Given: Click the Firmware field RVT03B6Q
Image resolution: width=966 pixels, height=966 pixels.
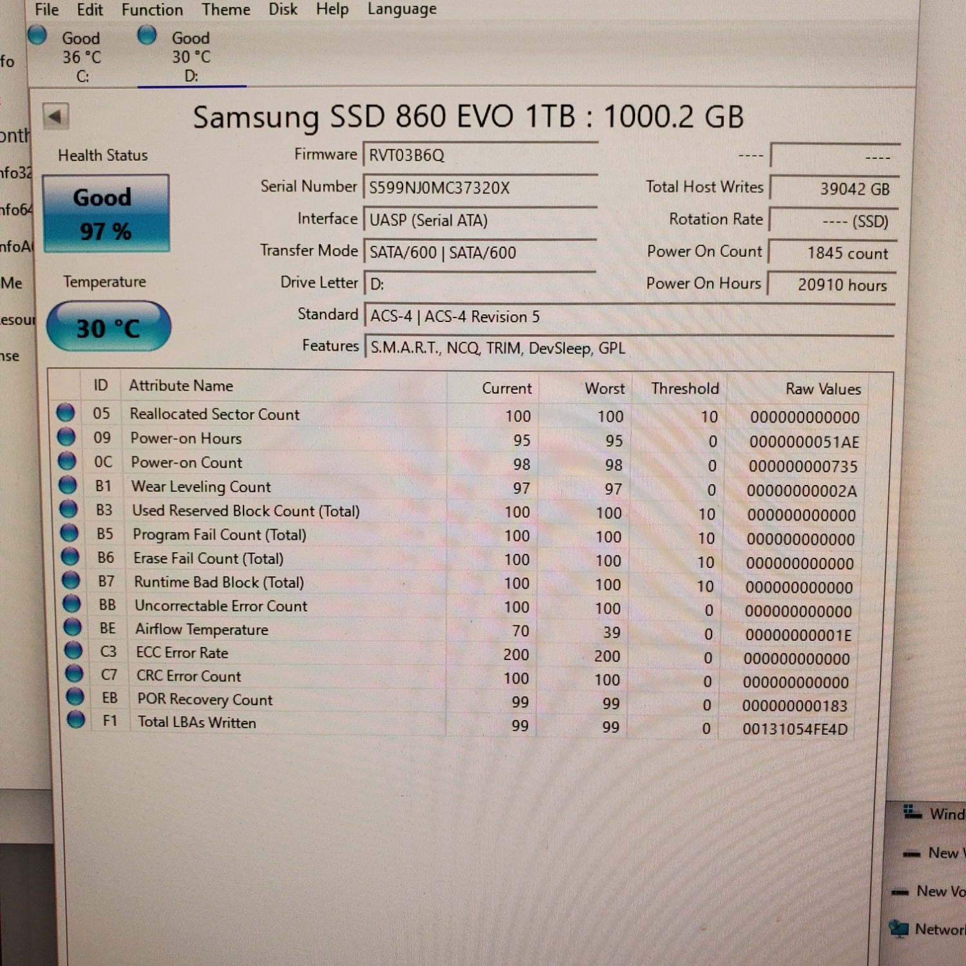Looking at the screenshot, I should pos(480,155).
